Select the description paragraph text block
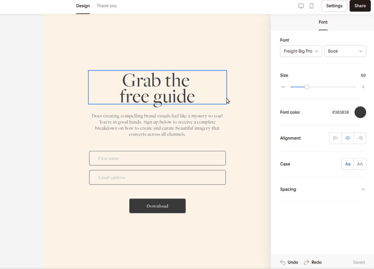Viewport: 374px width, 269px height. [157, 125]
